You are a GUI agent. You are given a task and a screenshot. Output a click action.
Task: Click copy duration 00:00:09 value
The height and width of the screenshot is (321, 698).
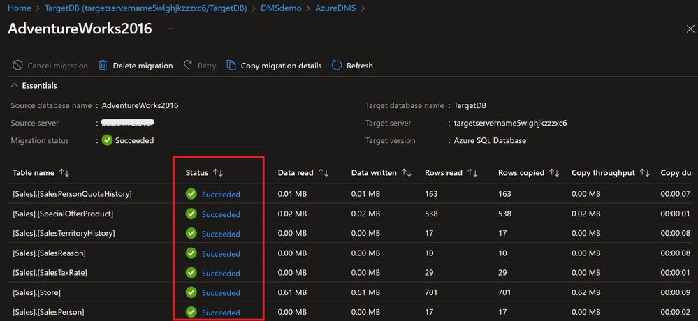[x=676, y=292]
